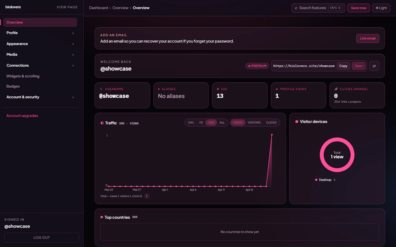Viewport: 396px width, 247px height.
Task: Click the link icon on Clicks card
Action: click(336, 89)
